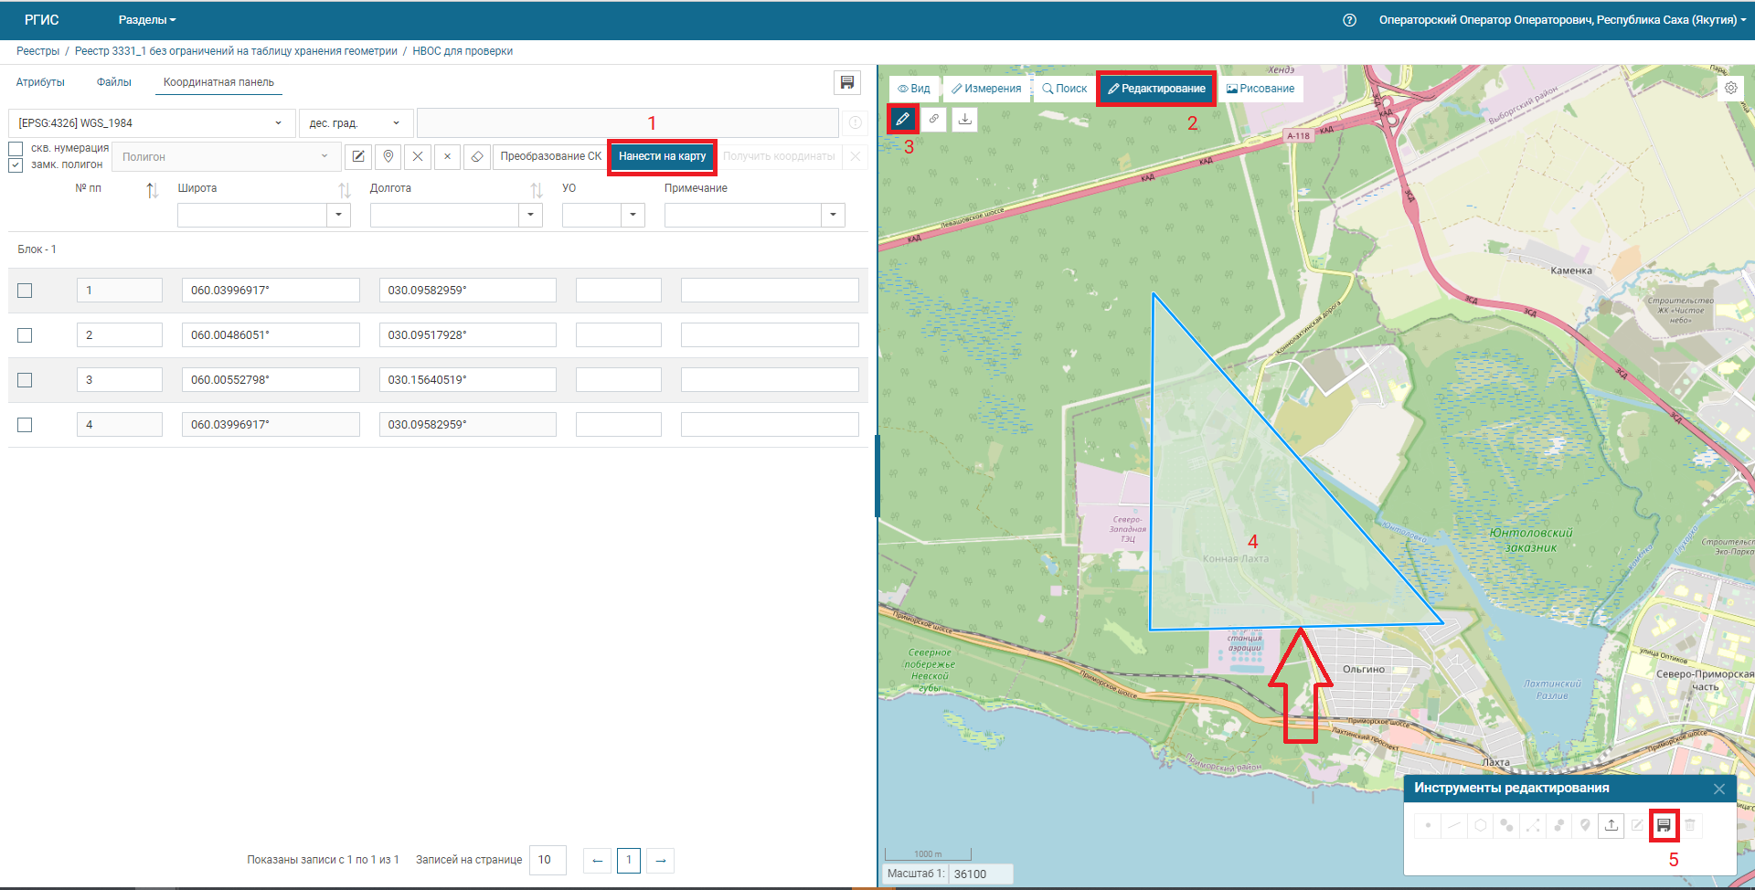1755x890 pixels.
Task: Click the location pin icon in coordinate toolbar
Action: 388,156
